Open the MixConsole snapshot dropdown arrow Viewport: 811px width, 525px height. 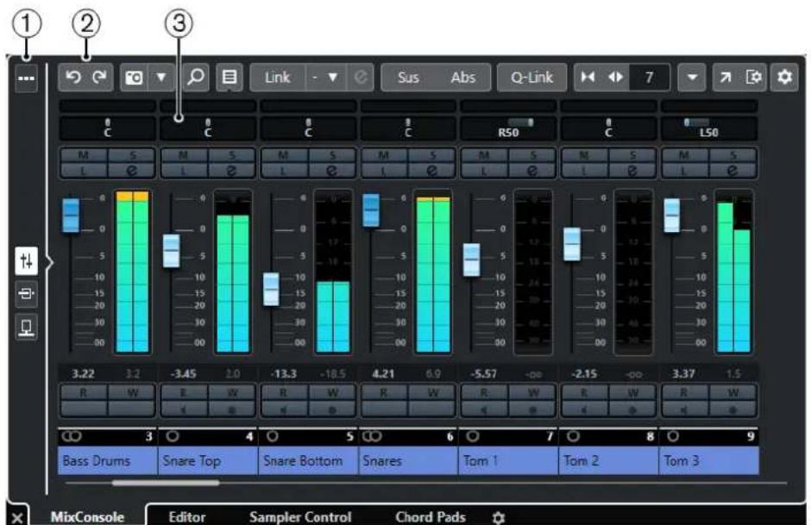click(x=161, y=78)
